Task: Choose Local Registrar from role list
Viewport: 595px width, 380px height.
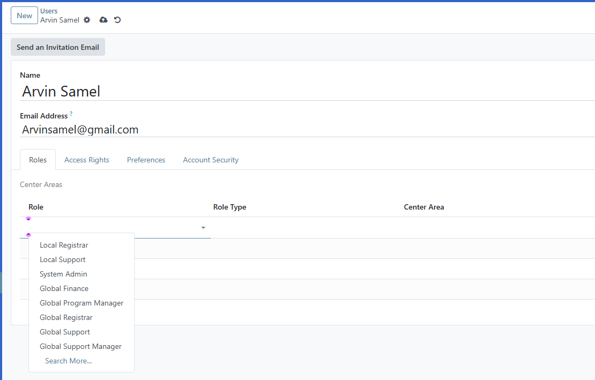Action: click(x=63, y=245)
